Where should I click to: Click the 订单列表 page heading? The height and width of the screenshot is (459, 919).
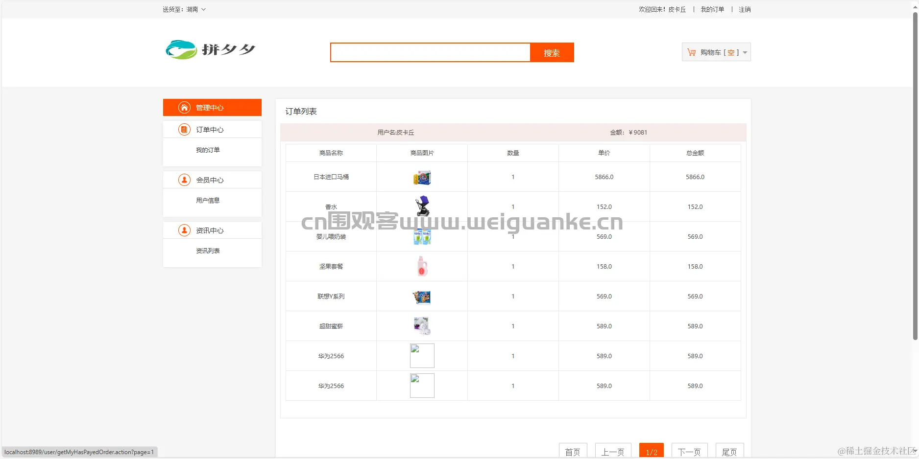coord(301,112)
